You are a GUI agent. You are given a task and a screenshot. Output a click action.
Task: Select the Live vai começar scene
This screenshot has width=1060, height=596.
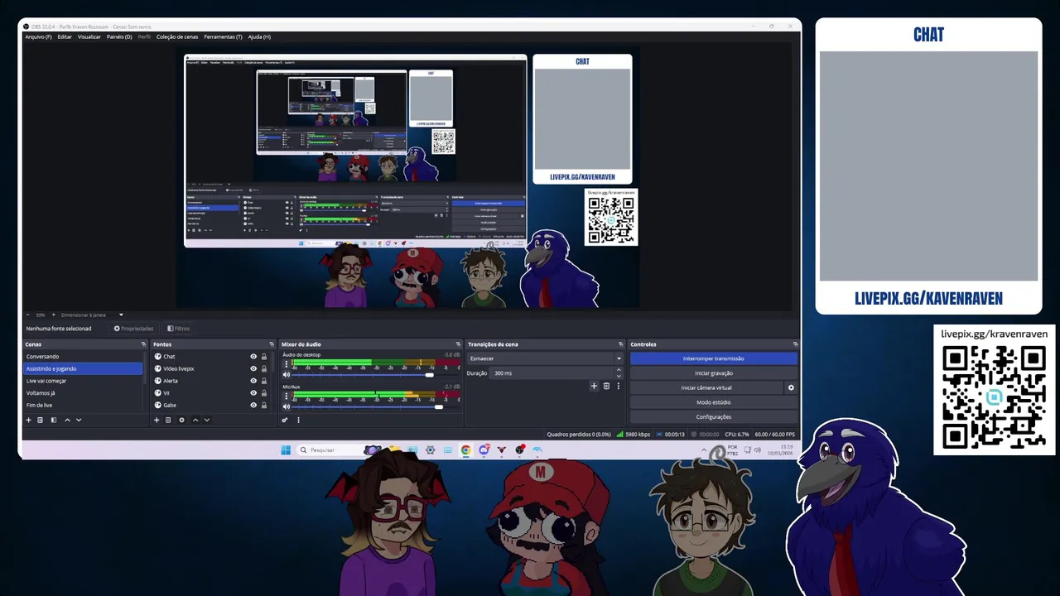[83, 381]
